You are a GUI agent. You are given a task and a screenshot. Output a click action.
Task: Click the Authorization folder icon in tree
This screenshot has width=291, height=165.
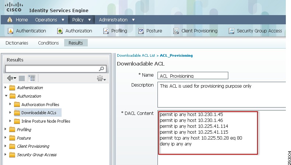pyautogui.click(x=13, y=96)
